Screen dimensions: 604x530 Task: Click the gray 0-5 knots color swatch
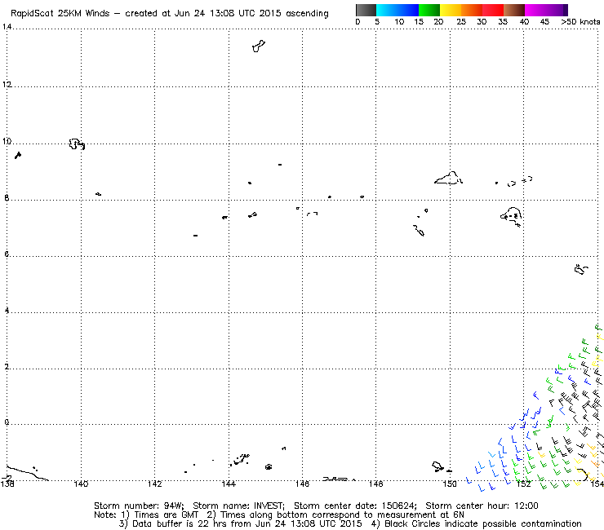point(366,10)
